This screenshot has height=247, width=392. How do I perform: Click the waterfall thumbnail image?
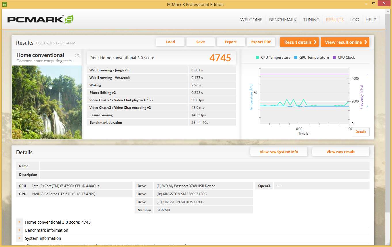tap(47, 102)
